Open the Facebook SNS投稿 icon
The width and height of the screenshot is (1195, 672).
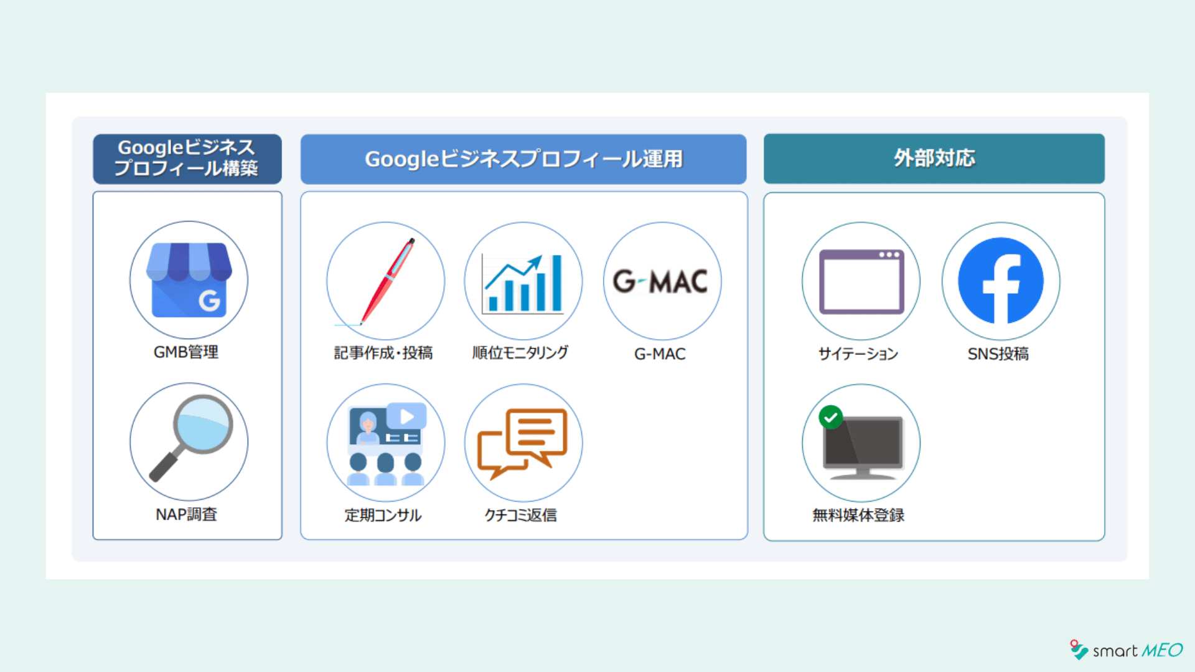[x=1000, y=281]
